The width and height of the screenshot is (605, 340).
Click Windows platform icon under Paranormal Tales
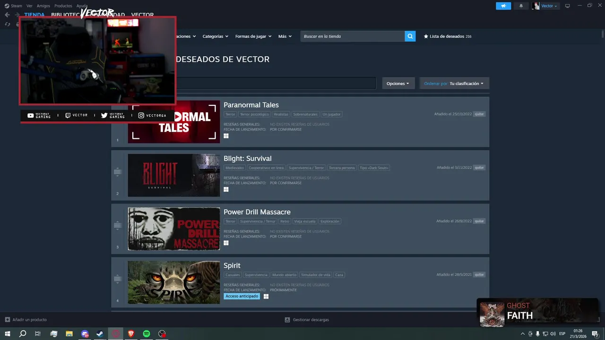pos(226,136)
